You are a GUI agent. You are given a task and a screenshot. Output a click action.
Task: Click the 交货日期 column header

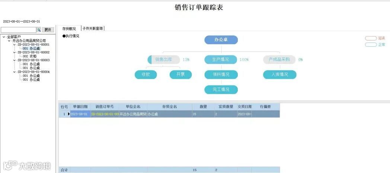click(244, 107)
